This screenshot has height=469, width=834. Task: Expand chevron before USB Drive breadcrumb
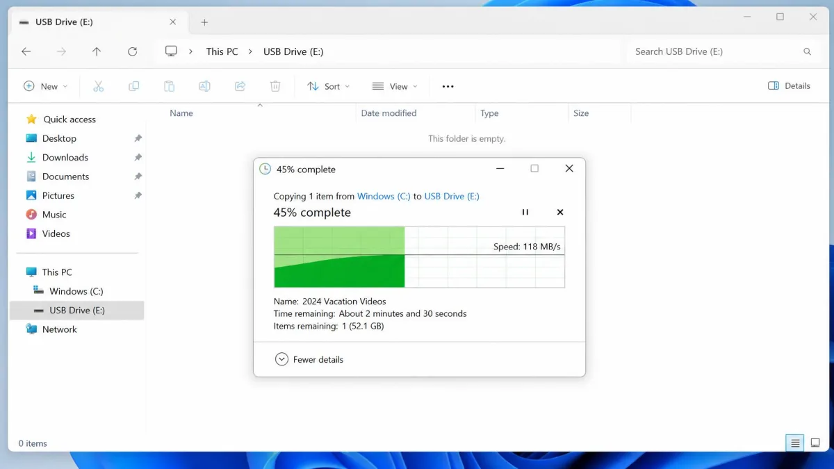[x=250, y=51]
